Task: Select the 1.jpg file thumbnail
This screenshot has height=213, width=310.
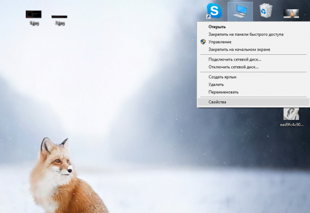Action: point(34,14)
